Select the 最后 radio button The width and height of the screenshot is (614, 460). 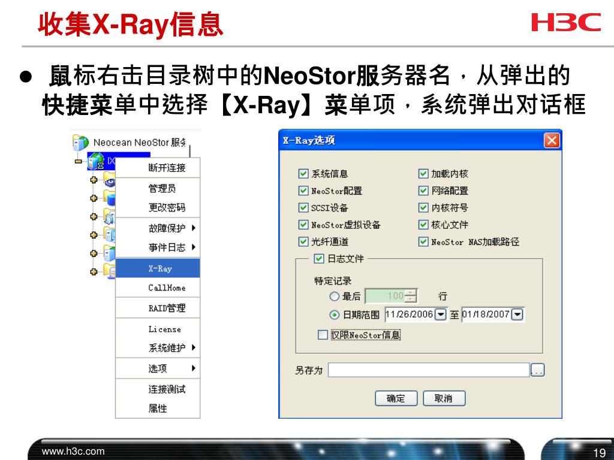click(334, 296)
